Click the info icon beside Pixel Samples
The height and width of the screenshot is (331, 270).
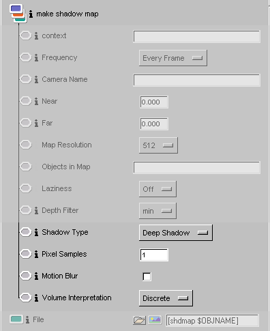click(x=36, y=254)
